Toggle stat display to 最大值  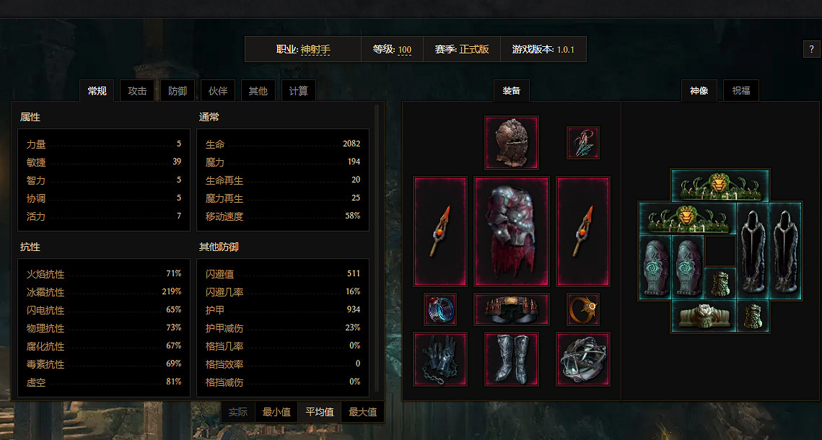363,412
